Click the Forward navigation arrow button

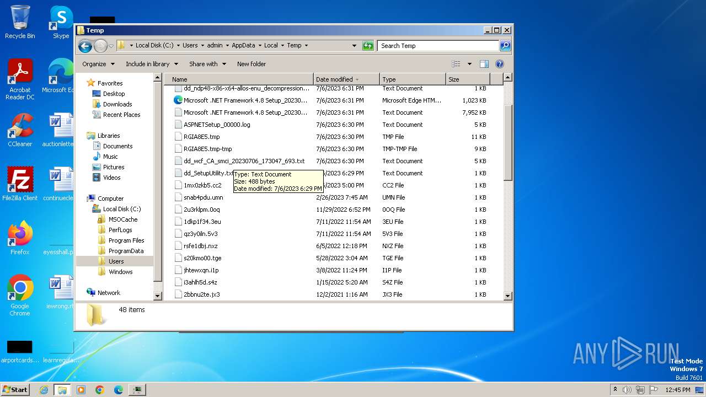click(100, 46)
